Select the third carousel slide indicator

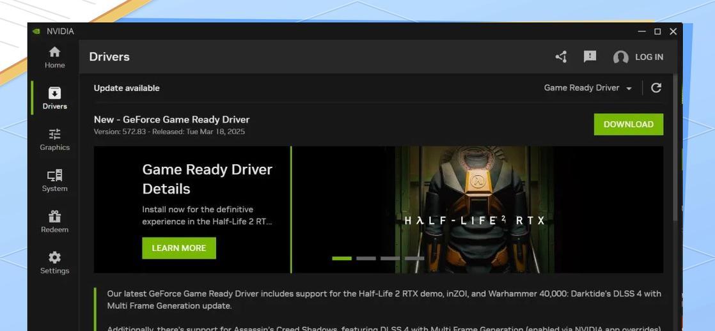390,259
